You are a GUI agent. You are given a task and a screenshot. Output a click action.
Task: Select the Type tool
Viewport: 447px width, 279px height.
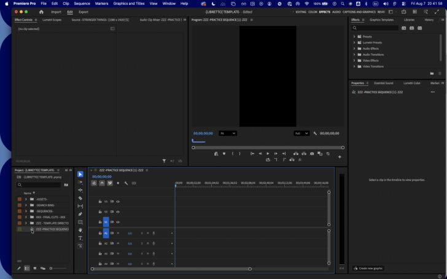80,238
